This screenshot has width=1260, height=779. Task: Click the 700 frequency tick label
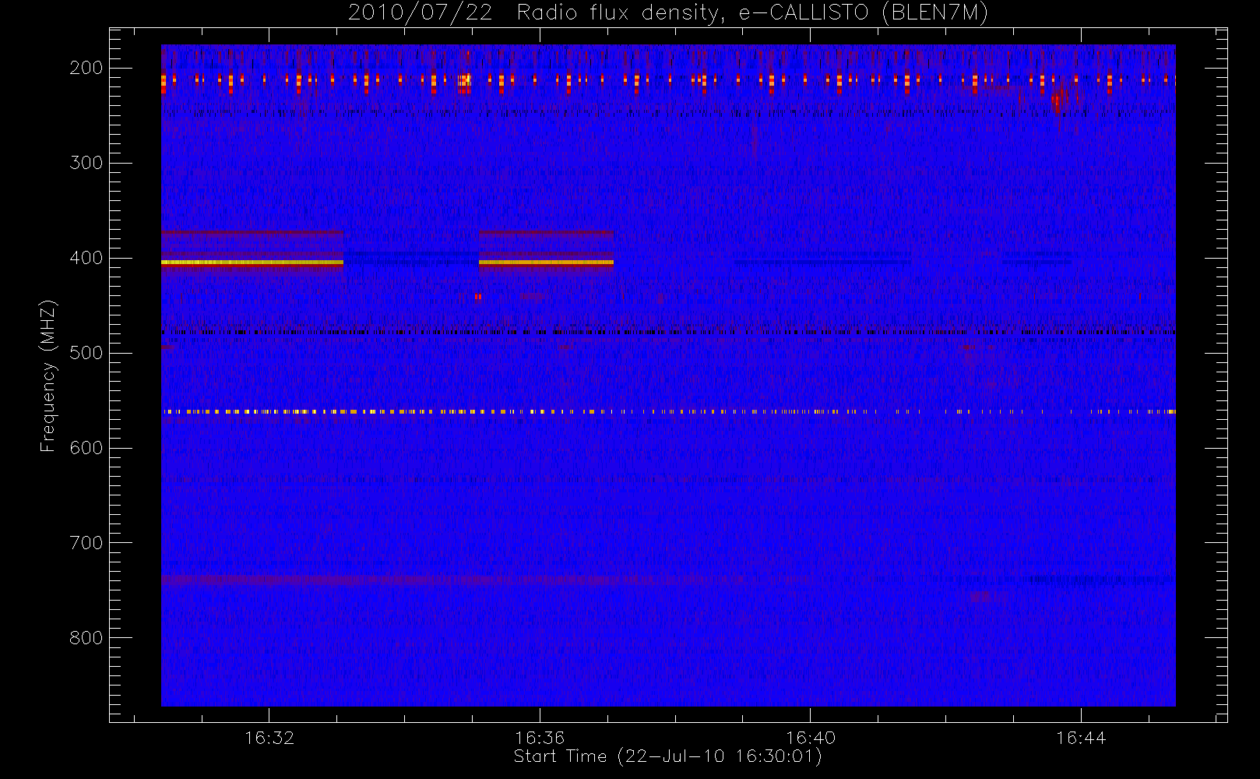click(x=86, y=543)
